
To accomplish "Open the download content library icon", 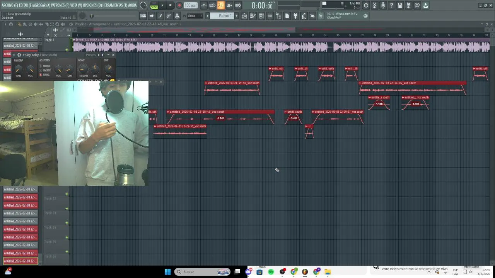I will (425, 5).
